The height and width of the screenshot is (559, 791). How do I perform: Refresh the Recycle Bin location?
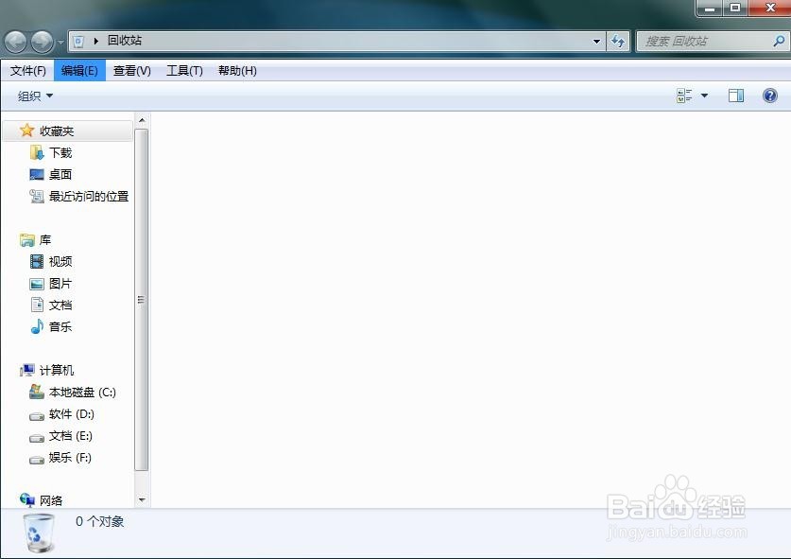pyautogui.click(x=618, y=42)
